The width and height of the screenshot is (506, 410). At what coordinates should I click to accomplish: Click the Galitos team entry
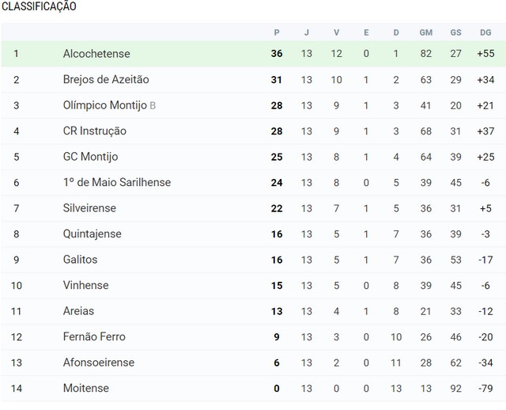[x=80, y=260]
